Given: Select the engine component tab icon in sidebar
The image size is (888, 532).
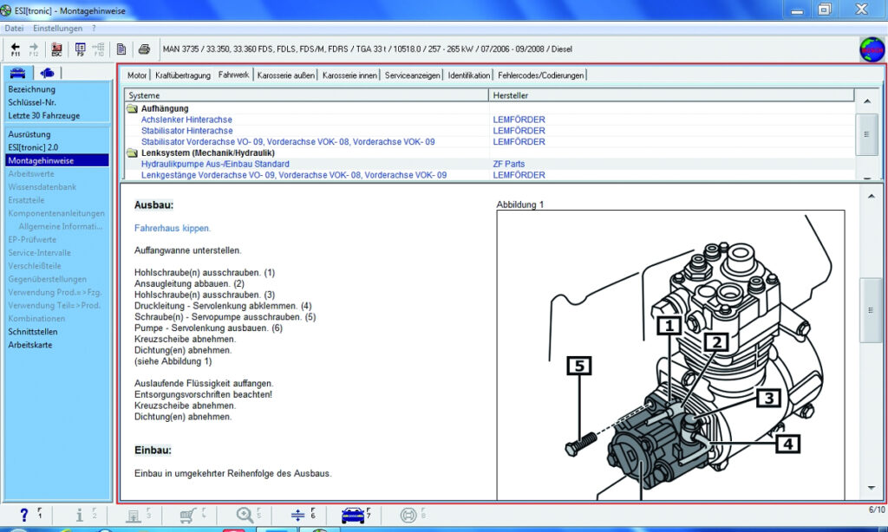Looking at the screenshot, I should (x=47, y=73).
